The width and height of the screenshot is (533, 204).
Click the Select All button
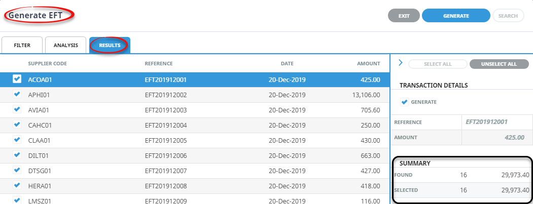(437, 64)
